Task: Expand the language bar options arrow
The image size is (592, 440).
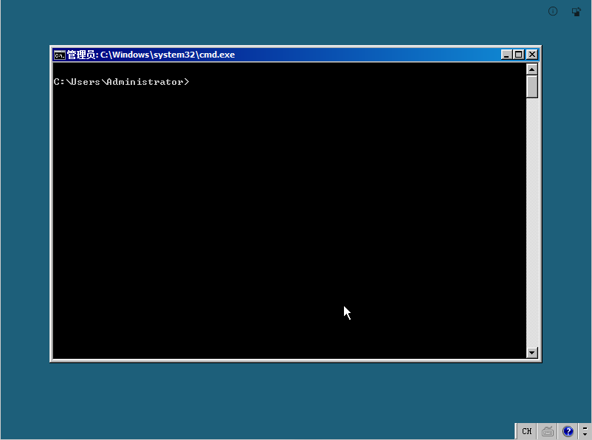Action: pyautogui.click(x=584, y=435)
